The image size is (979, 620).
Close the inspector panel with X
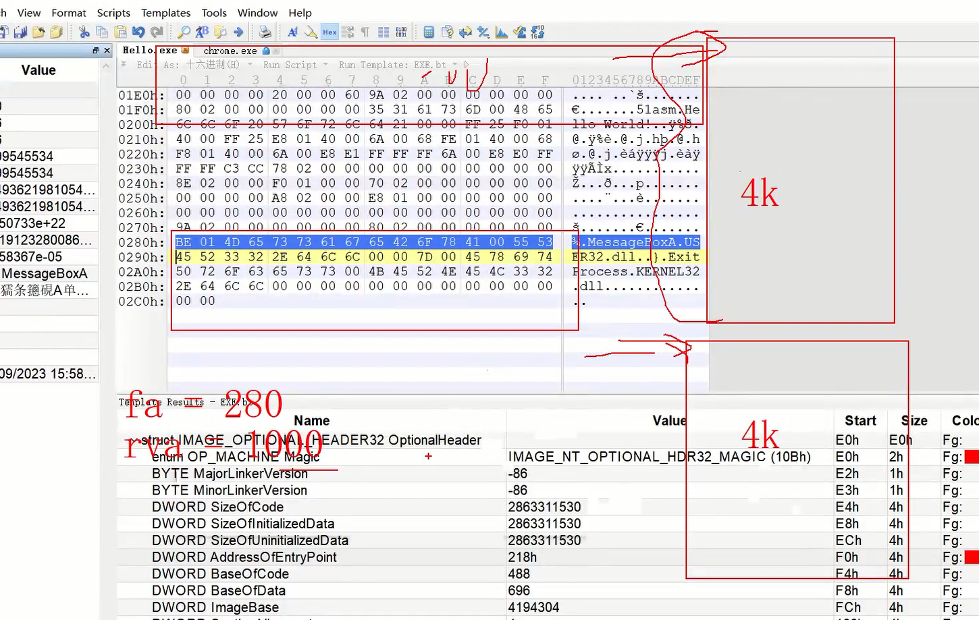[x=107, y=51]
